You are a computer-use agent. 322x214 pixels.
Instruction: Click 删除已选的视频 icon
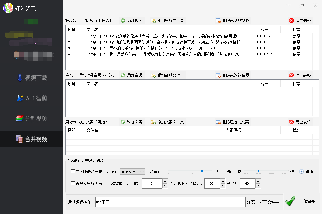tap(218, 21)
